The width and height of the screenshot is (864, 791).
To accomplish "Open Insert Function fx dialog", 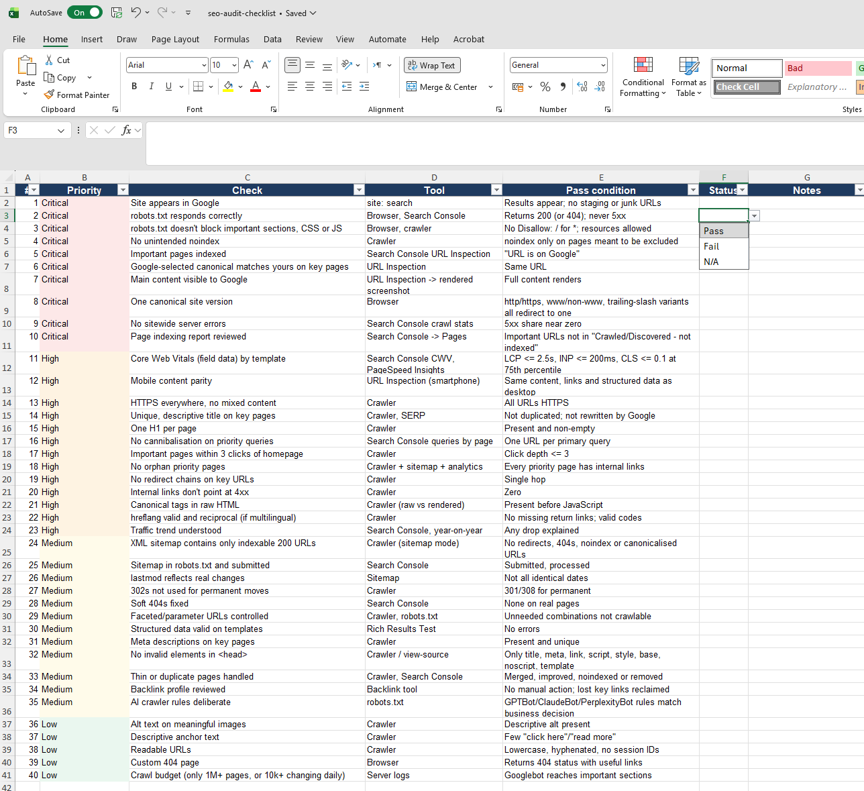I will [x=126, y=130].
